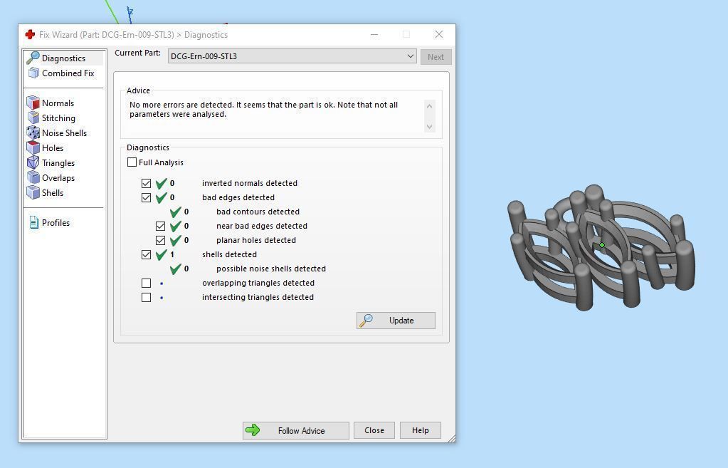Viewport: 728px width, 468px height.
Task: Enable the Full Analysis checkbox
Action: coord(132,162)
